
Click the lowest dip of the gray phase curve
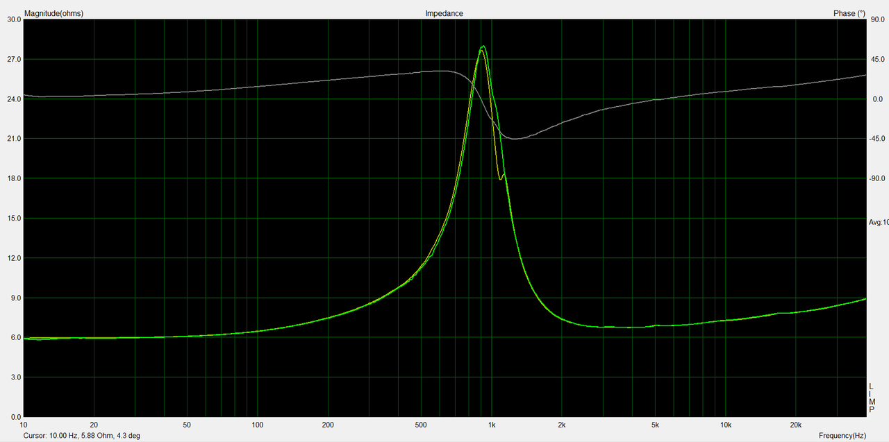pos(515,139)
